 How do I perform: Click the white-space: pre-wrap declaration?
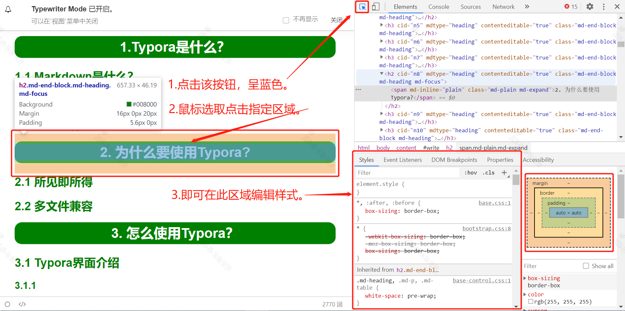pyautogui.click(x=400, y=296)
